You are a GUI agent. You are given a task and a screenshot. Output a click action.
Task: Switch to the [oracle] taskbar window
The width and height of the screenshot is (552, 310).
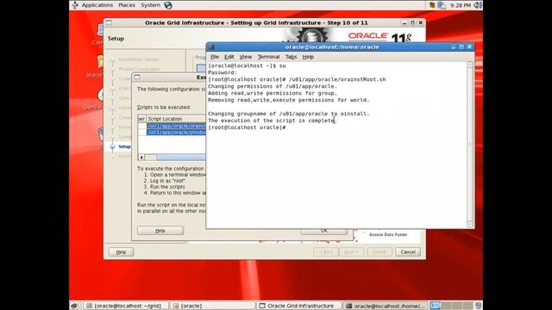[213, 306]
